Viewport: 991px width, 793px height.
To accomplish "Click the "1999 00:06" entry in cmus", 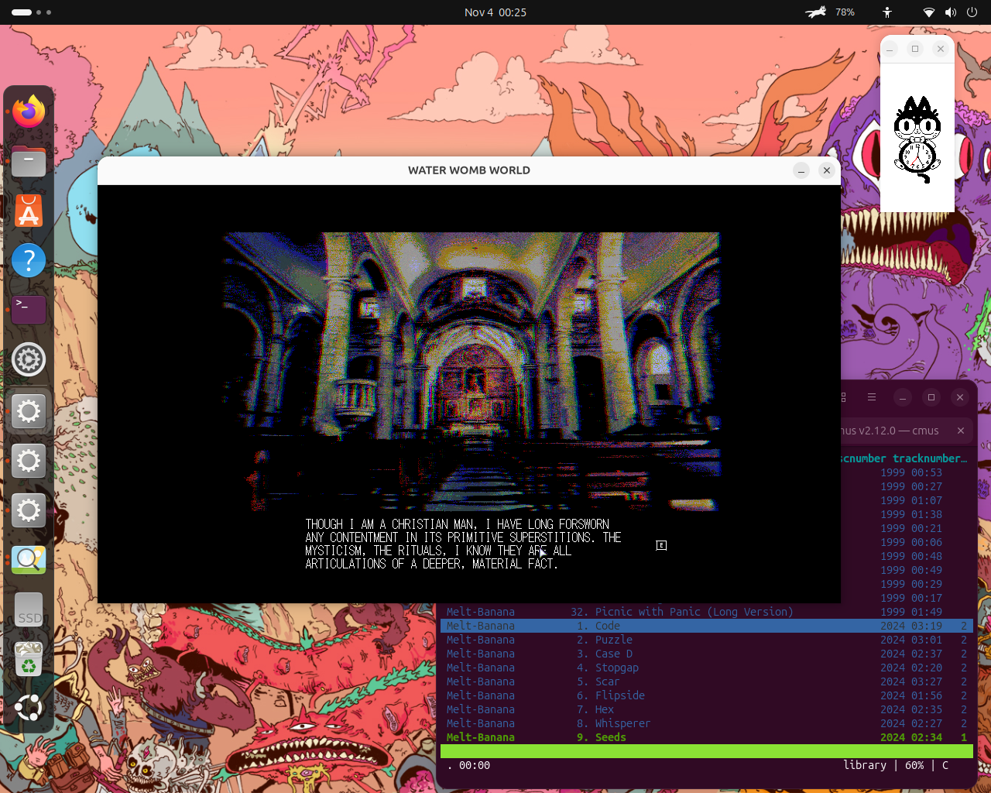I will [x=911, y=542].
